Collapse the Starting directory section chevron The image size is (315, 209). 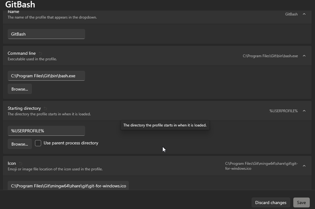(x=304, y=110)
